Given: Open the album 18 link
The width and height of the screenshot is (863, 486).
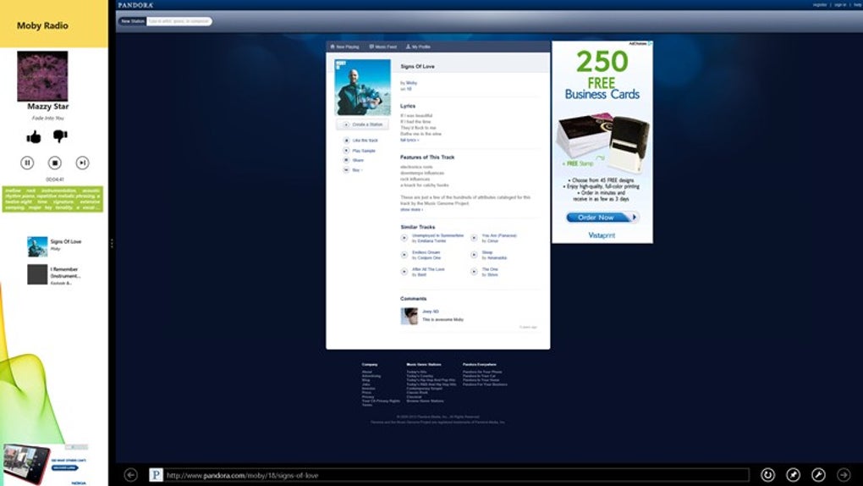Looking at the screenshot, I should click(409, 89).
